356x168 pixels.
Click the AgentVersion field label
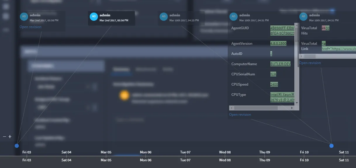pos(242,44)
